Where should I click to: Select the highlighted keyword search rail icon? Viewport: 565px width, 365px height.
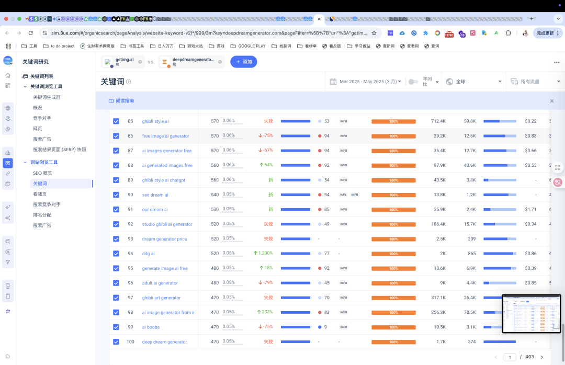[8, 163]
